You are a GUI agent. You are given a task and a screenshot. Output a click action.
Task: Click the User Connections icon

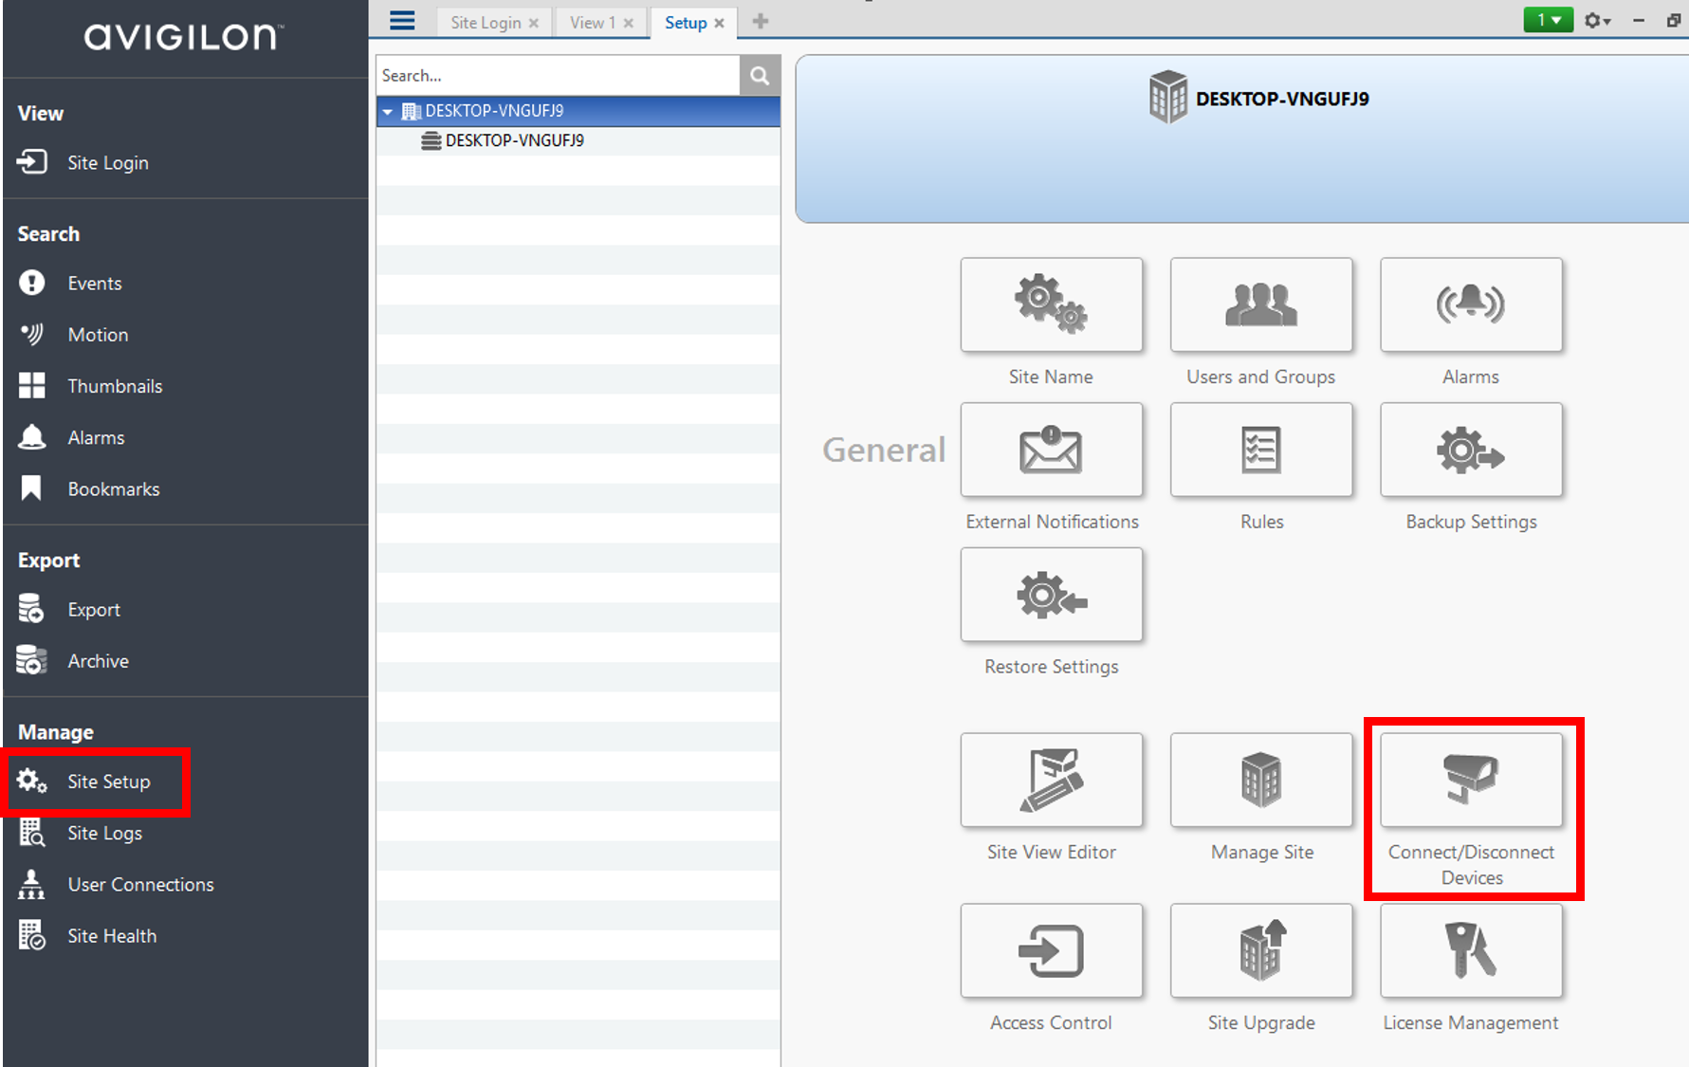coord(31,884)
